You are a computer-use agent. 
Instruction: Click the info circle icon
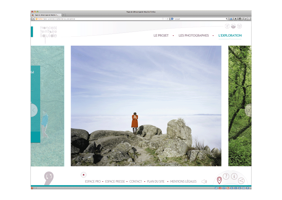(x=234, y=176)
